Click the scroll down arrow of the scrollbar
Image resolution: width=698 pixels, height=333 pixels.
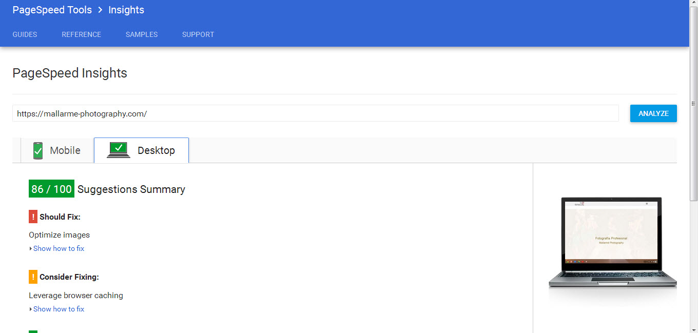[694, 329]
